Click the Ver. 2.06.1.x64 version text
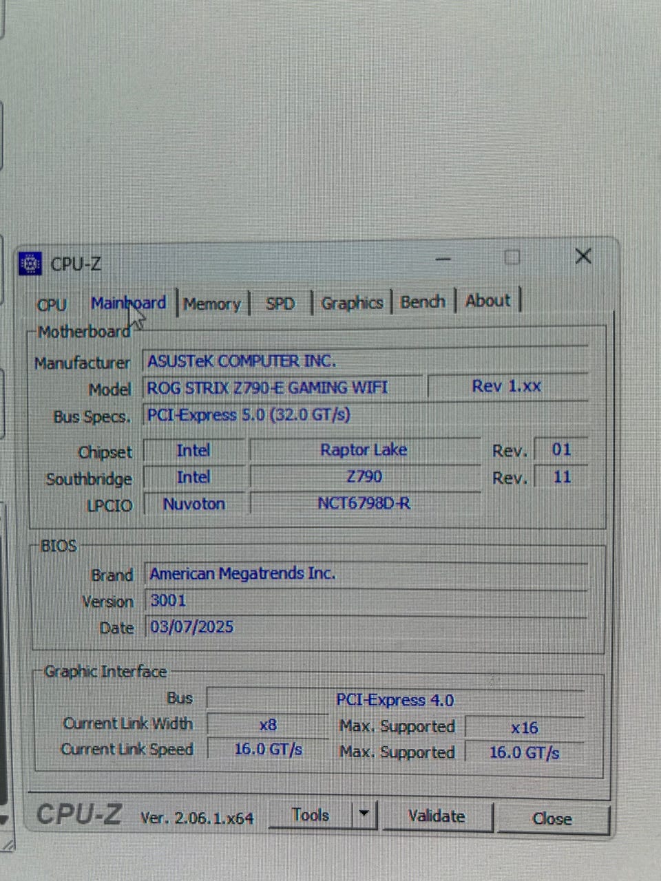Viewport: 661px width, 881px height. tap(197, 818)
